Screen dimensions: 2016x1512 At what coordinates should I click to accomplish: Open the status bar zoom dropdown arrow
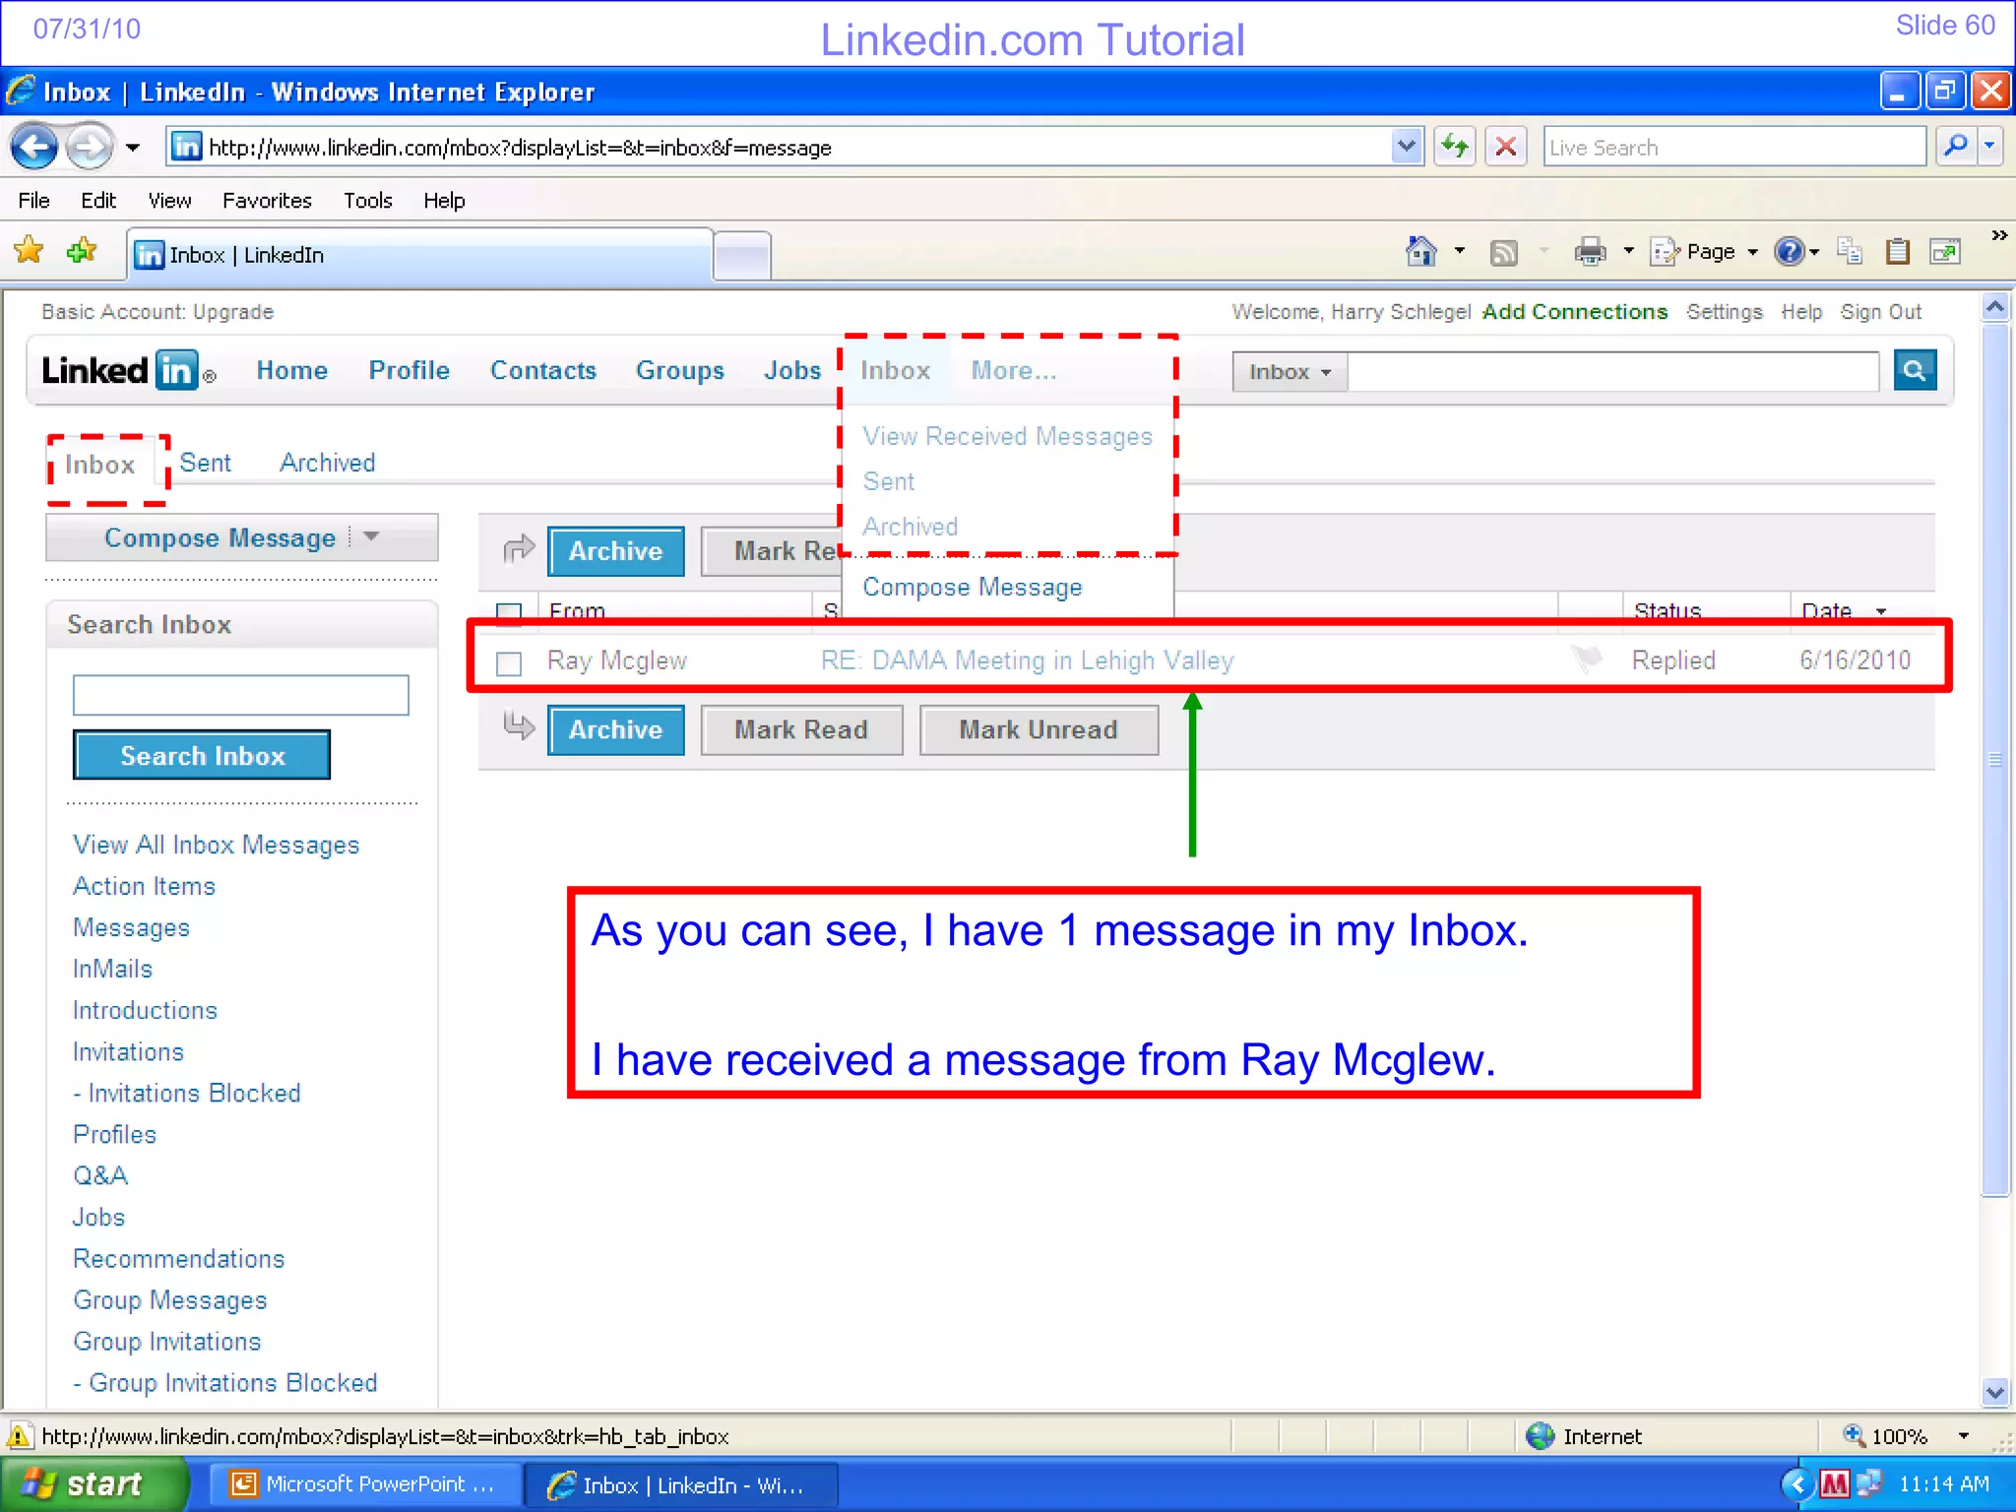(x=1964, y=1436)
